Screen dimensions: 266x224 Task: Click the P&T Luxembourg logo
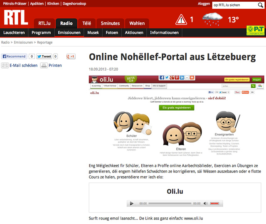coord(255,30)
